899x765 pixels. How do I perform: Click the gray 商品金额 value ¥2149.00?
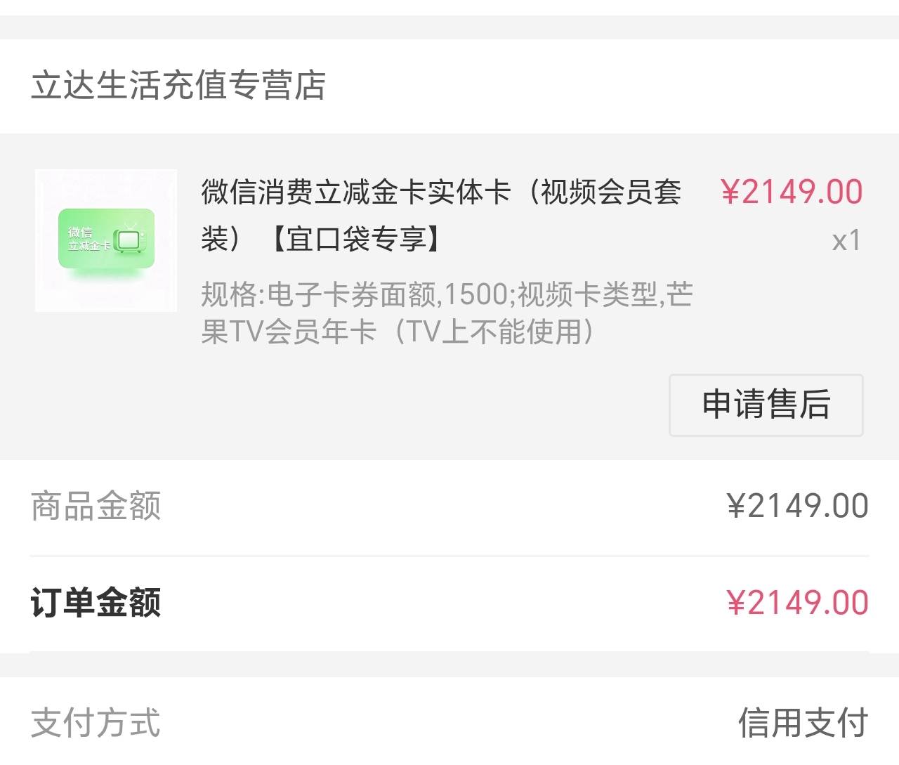tap(797, 506)
